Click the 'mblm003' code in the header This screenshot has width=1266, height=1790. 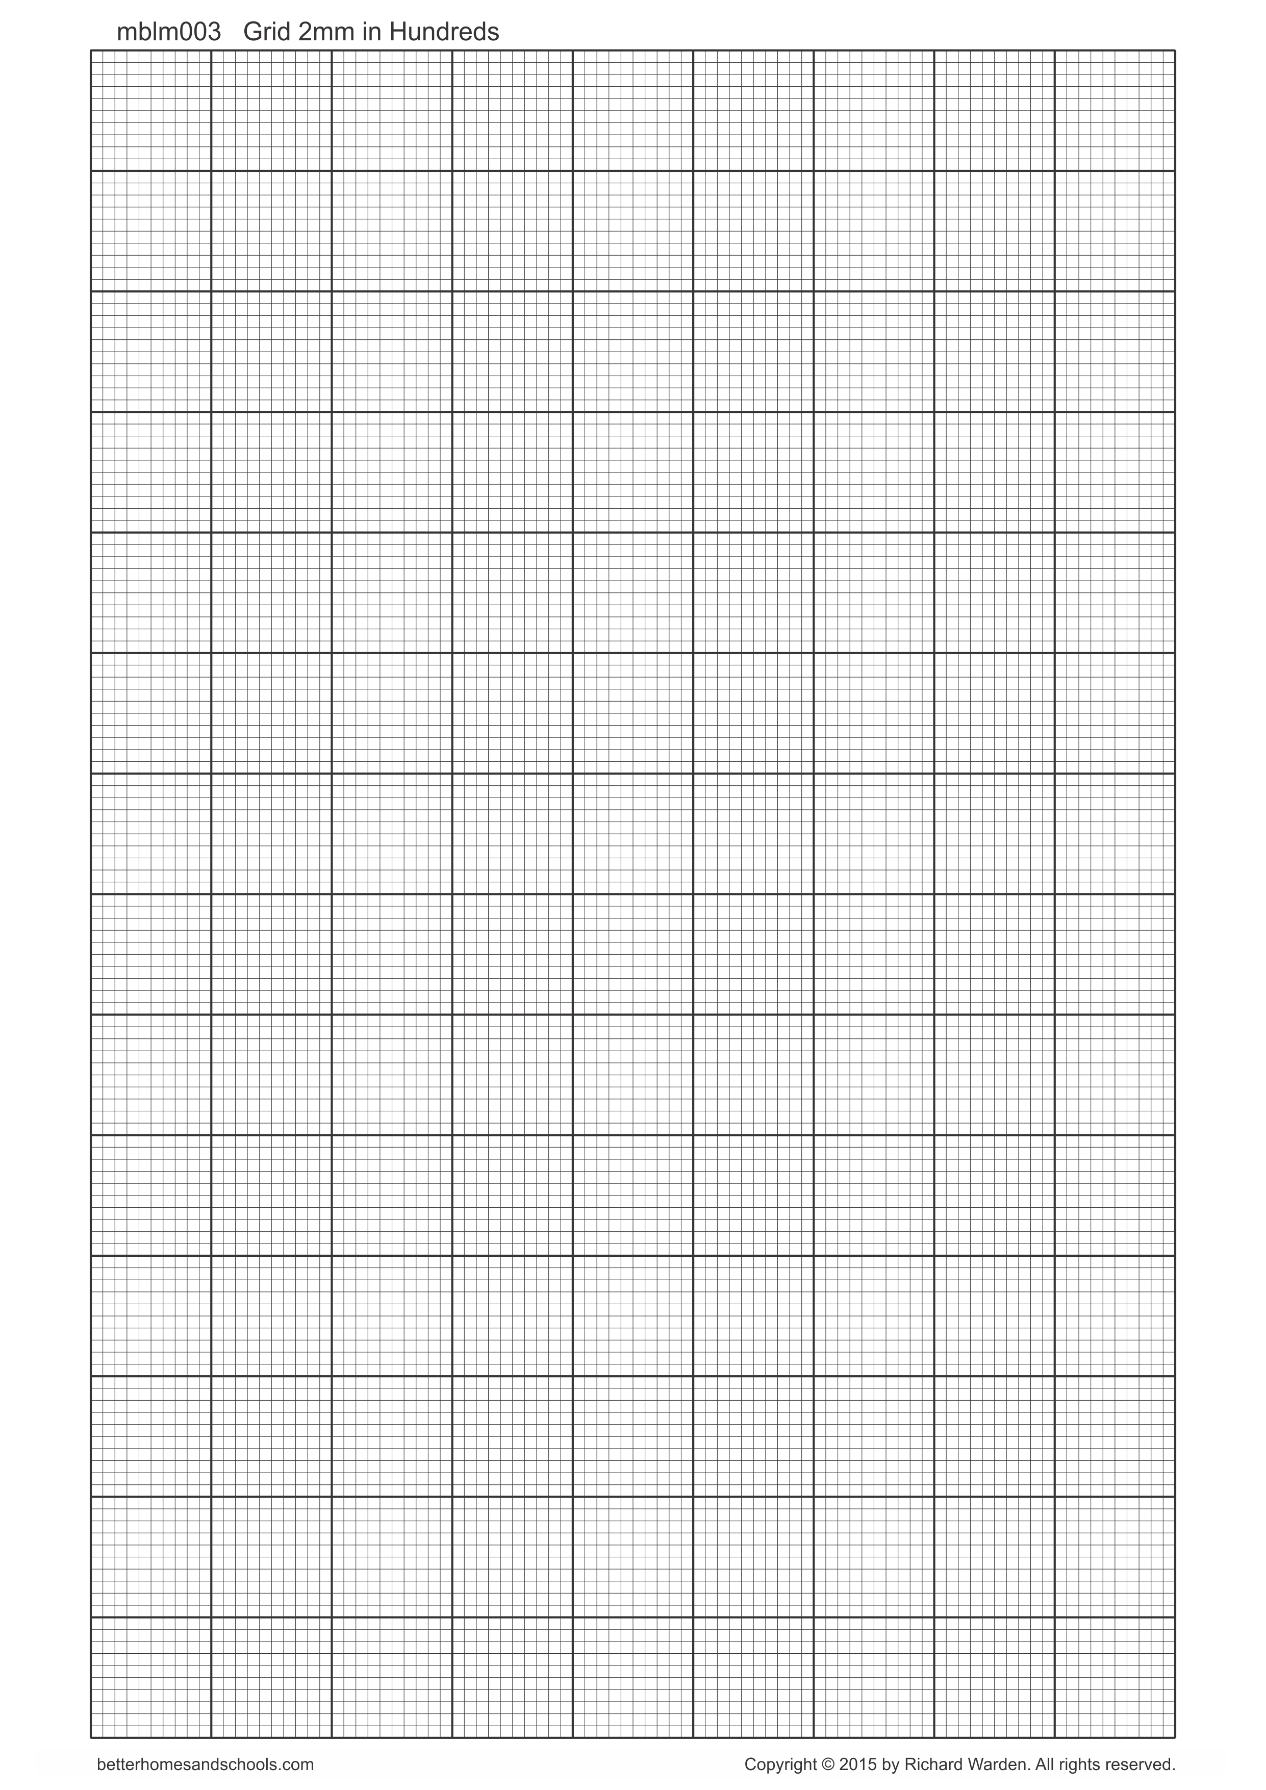pos(168,32)
